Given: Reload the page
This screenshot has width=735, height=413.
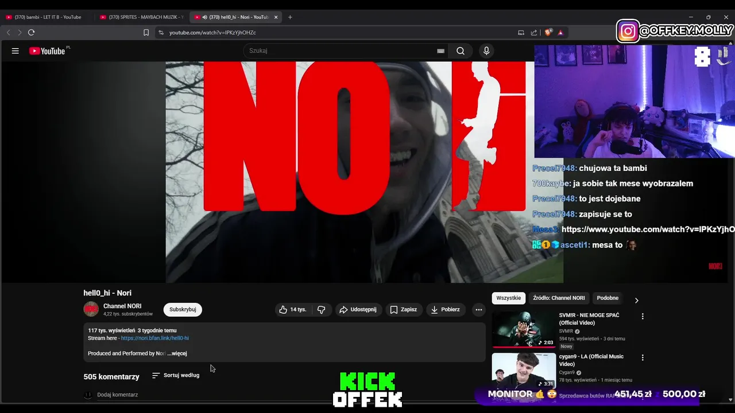Looking at the screenshot, I should (32, 33).
